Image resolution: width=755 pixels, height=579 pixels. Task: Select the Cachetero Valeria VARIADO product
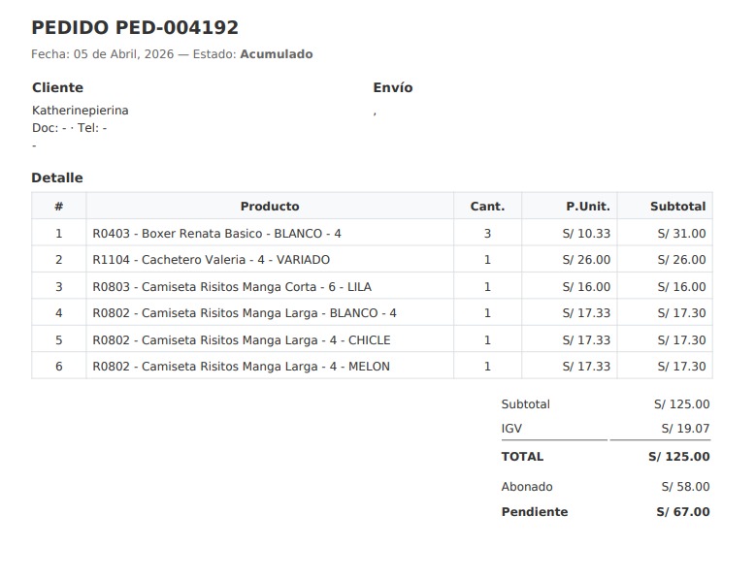pyautogui.click(x=212, y=260)
